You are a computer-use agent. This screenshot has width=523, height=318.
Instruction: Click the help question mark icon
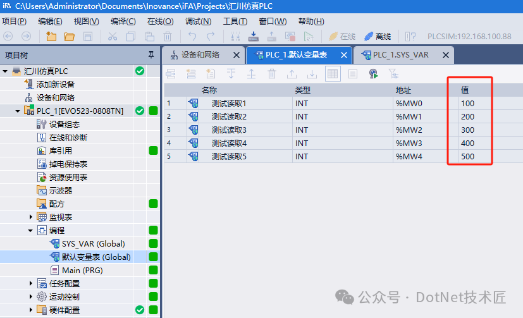(x=410, y=36)
